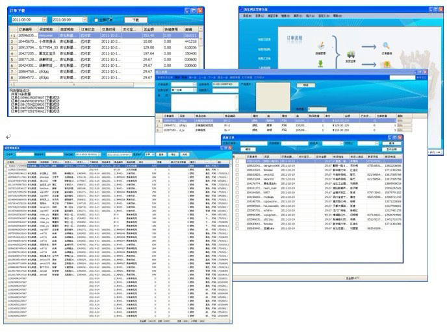Check the row checkbox for buyer 6857

[237, 193]
